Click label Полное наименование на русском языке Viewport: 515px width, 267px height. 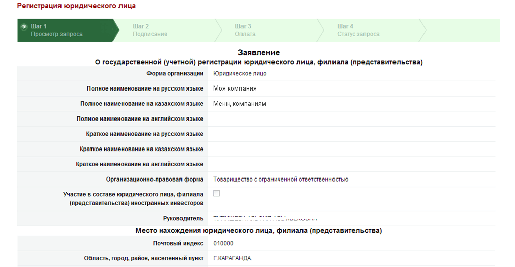(145, 88)
